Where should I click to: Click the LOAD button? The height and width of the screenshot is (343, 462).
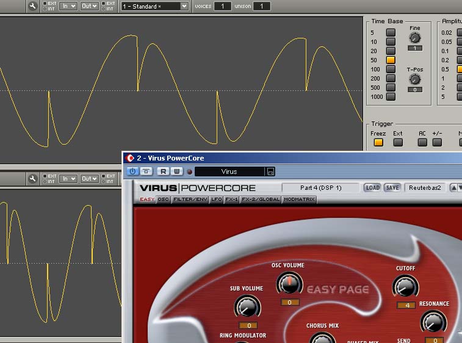(x=372, y=188)
